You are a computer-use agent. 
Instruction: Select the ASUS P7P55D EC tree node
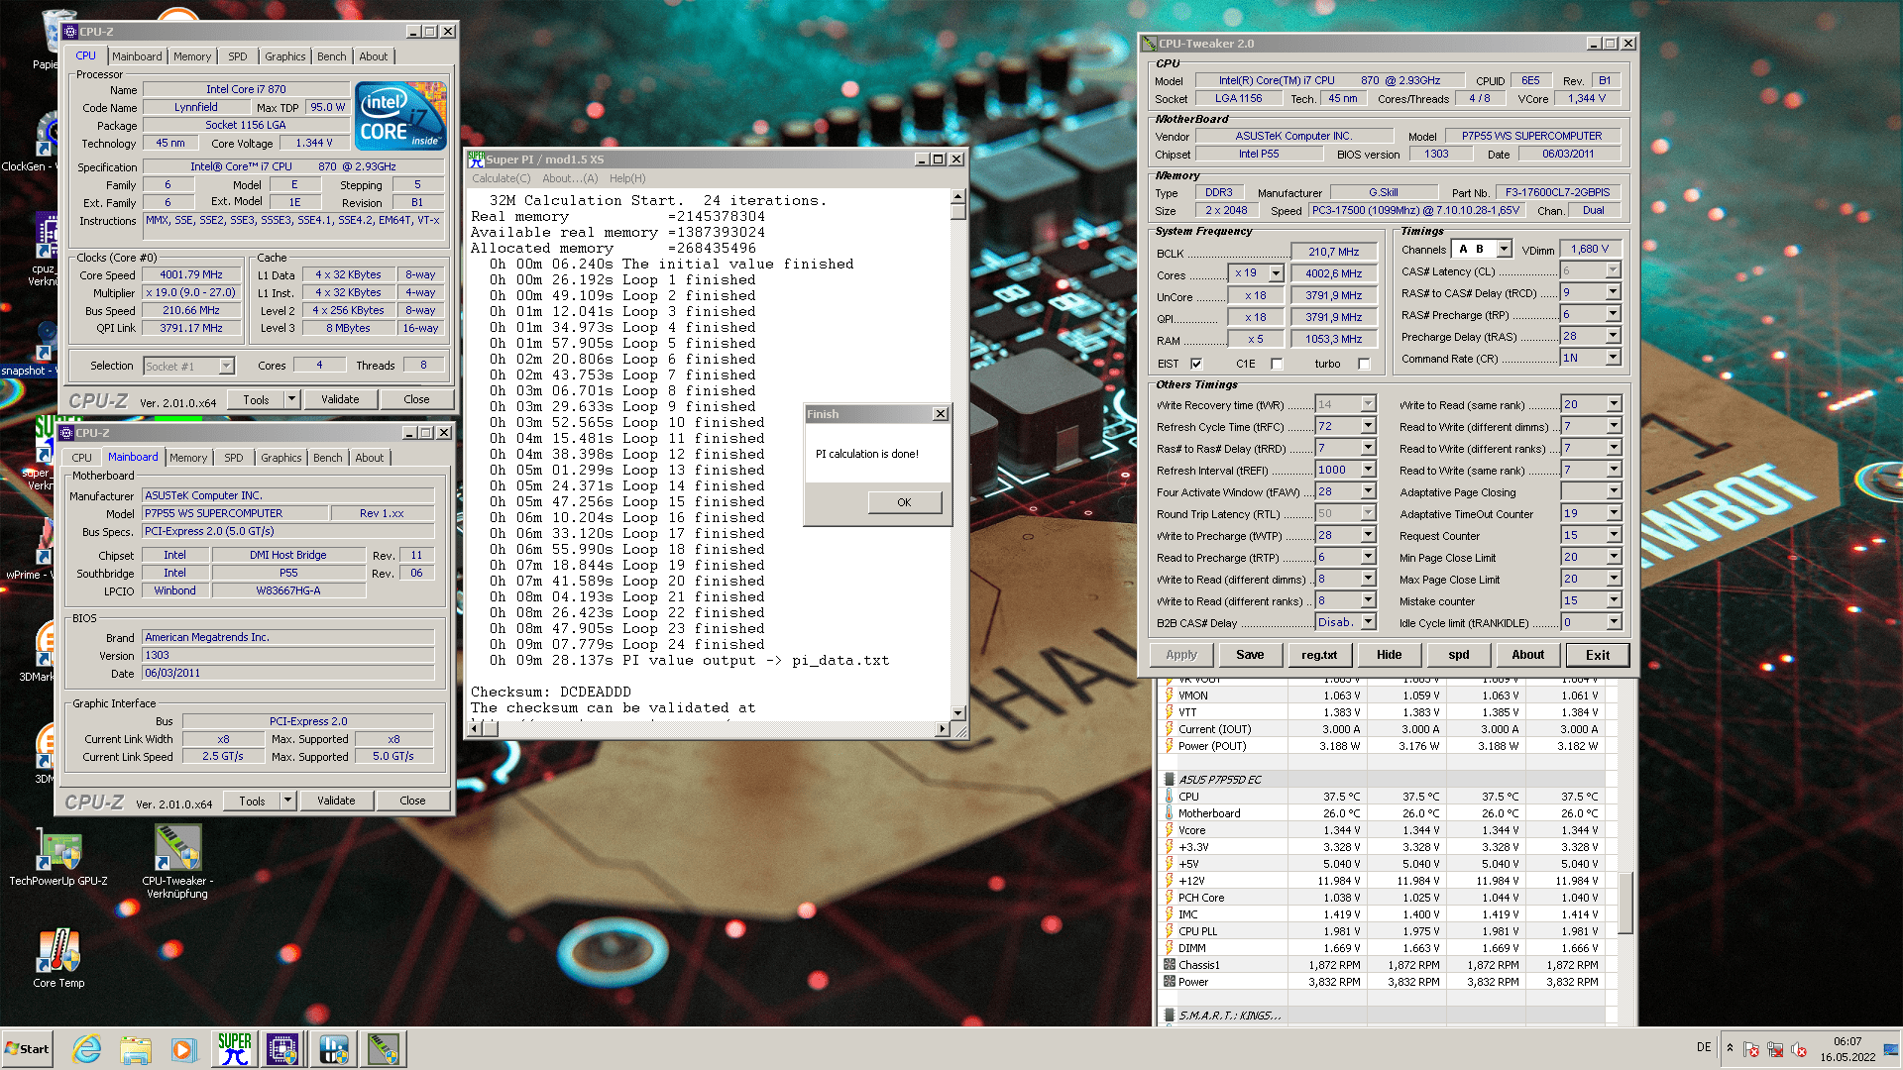(x=1219, y=780)
